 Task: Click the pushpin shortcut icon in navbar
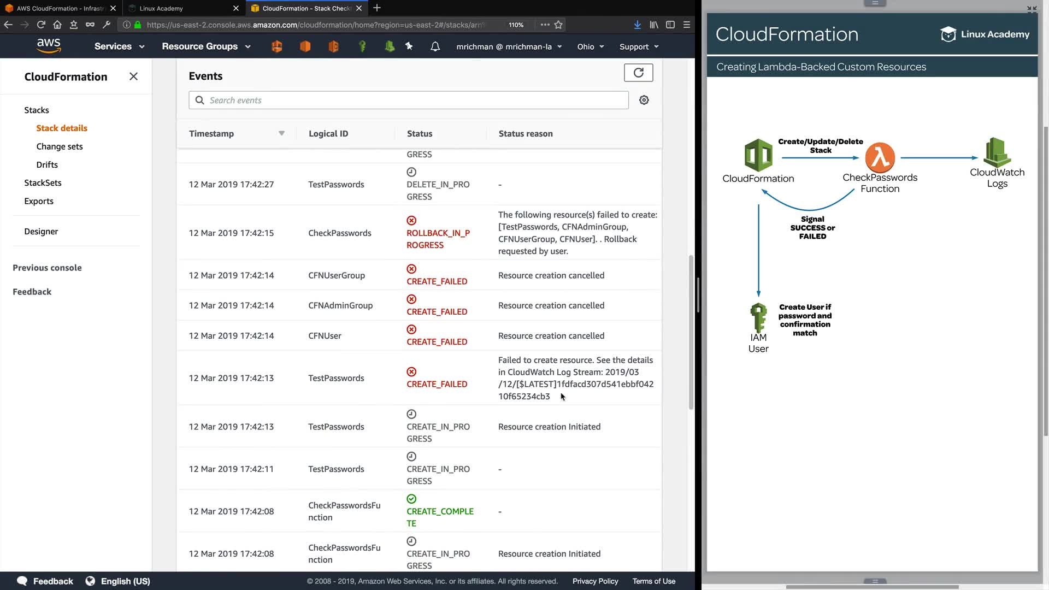(409, 46)
